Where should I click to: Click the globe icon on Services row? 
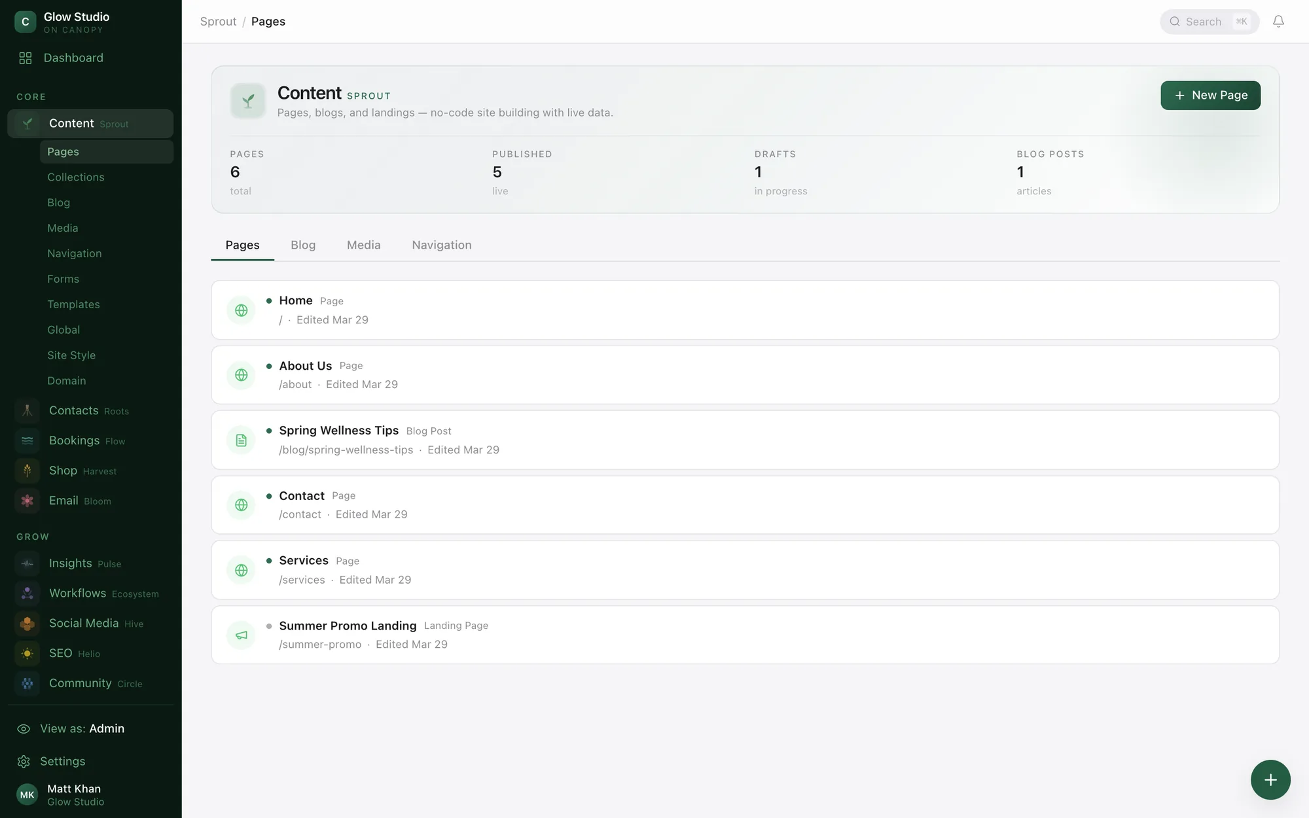coord(242,570)
